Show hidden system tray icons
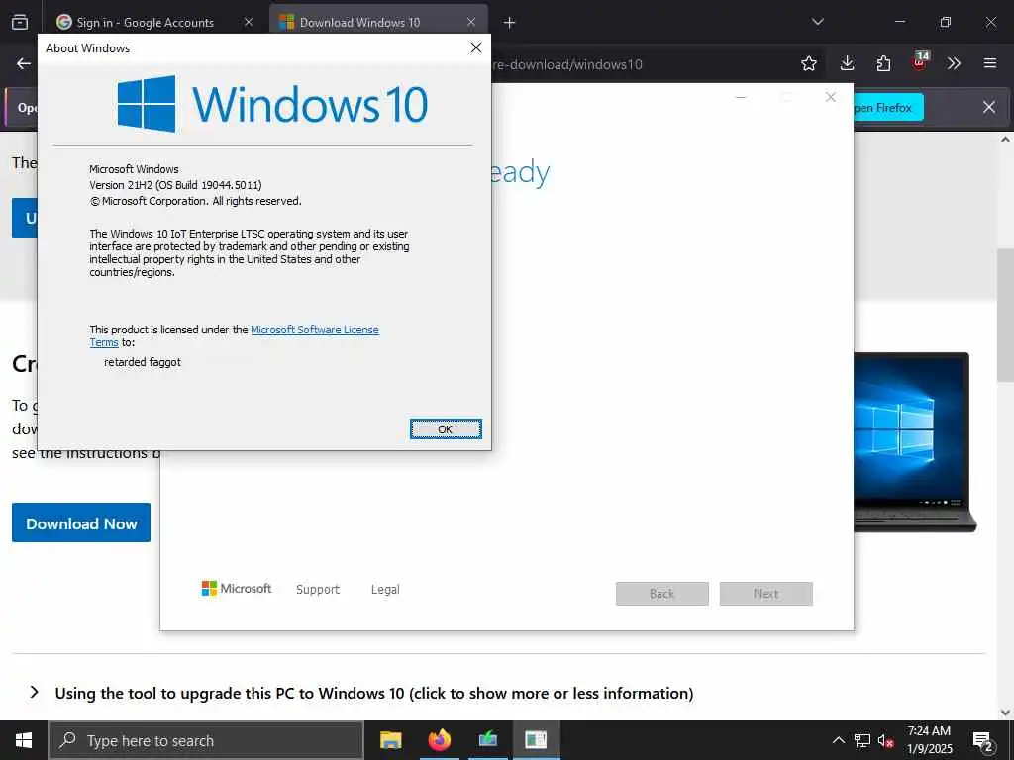The width and height of the screenshot is (1014, 760). tap(838, 740)
